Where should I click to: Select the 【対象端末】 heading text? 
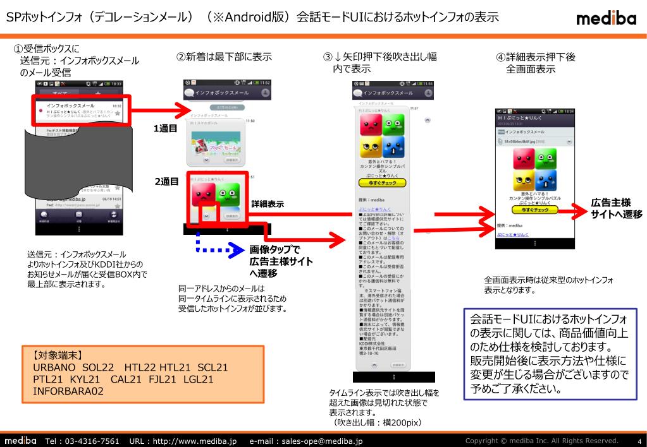click(x=57, y=355)
